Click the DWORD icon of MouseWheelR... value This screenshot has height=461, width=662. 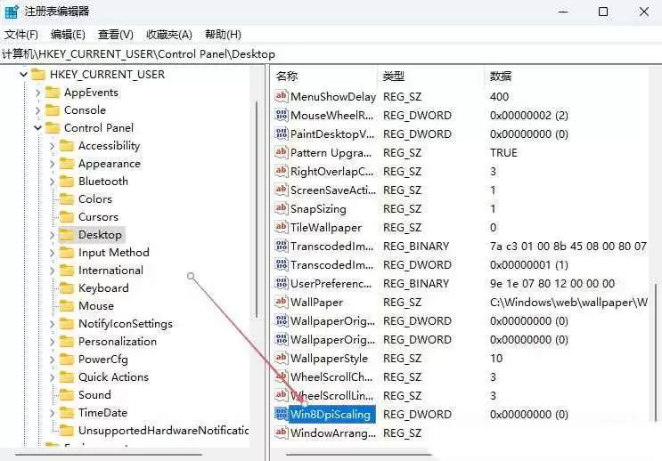(x=282, y=115)
